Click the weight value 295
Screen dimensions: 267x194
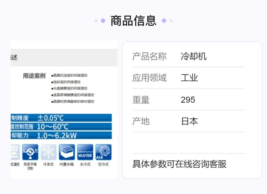coord(188,100)
